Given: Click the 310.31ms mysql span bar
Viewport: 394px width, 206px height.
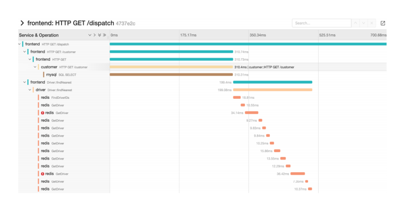Looking at the screenshot, I should coord(171,75).
